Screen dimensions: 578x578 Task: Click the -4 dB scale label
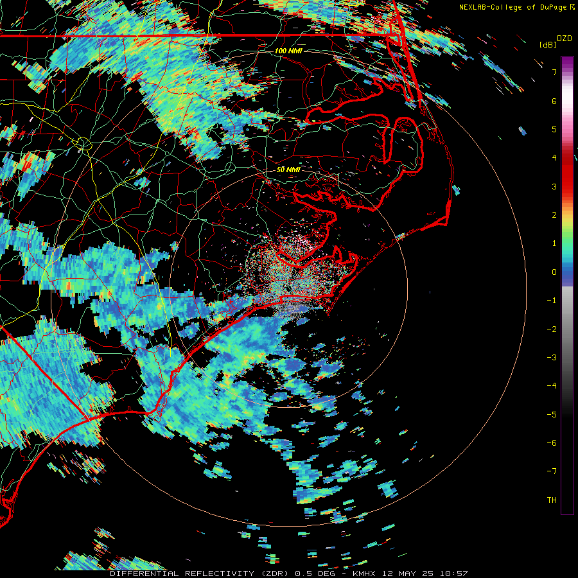552,386
